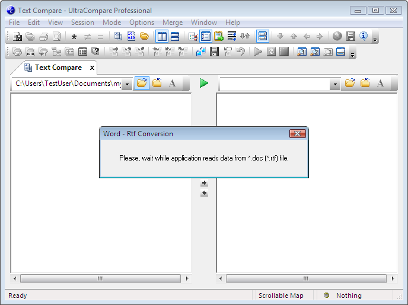
Task: Open the Session menu
Action: coord(82,23)
